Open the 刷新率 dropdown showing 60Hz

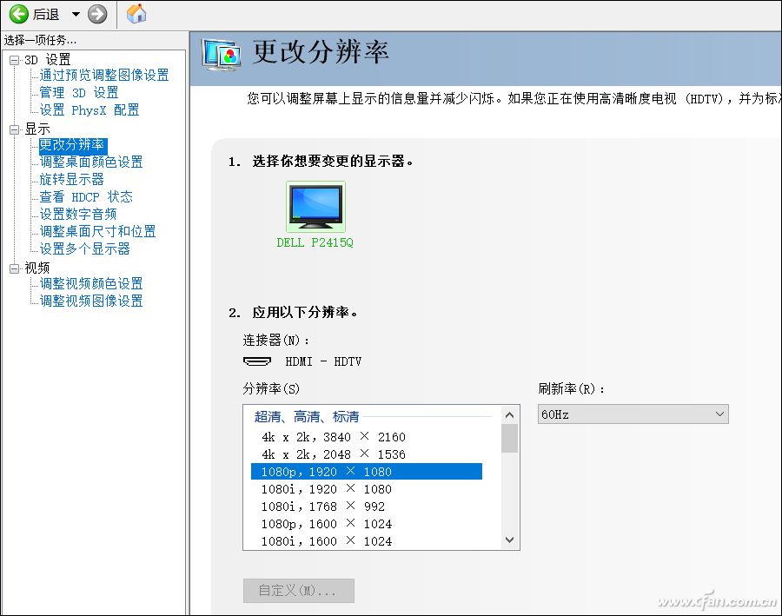[633, 414]
